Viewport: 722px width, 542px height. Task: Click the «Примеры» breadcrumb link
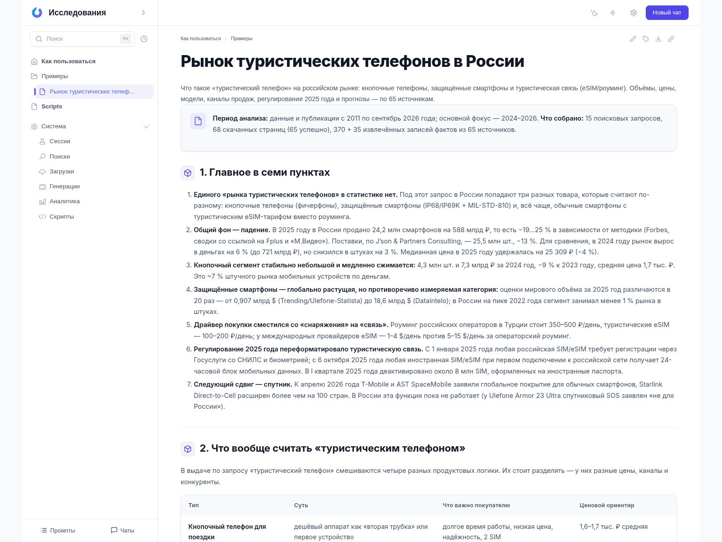tap(242, 39)
